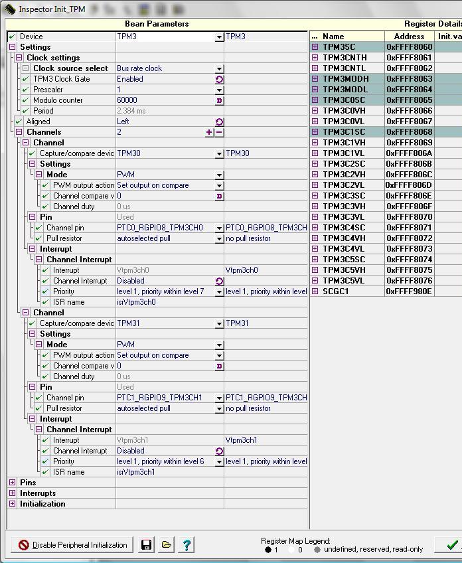The height and width of the screenshot is (563, 462).
Task: Open PTC0_RGPIO8_TPM3CH0 channel pin dropdown
Action: coord(219,228)
